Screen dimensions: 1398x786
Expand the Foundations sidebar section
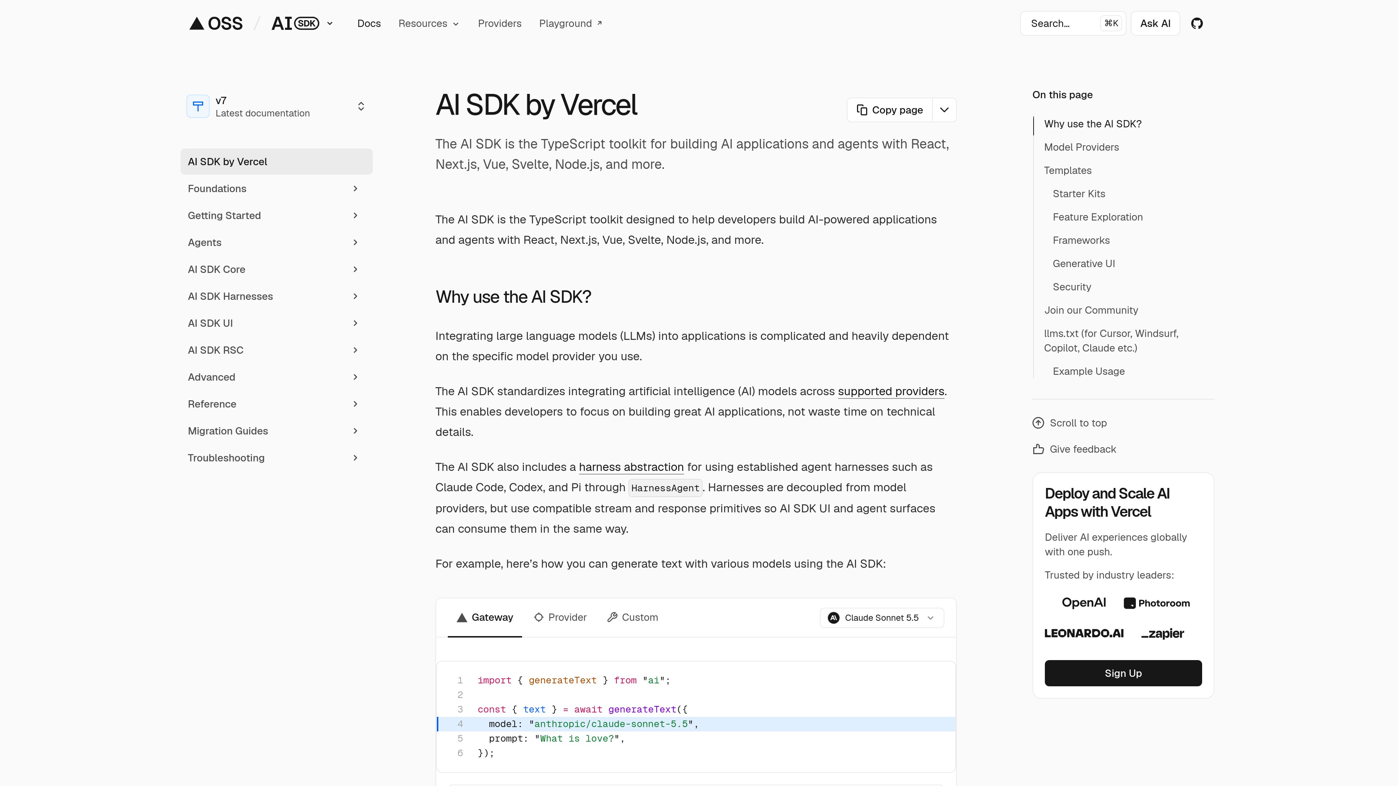pos(276,189)
